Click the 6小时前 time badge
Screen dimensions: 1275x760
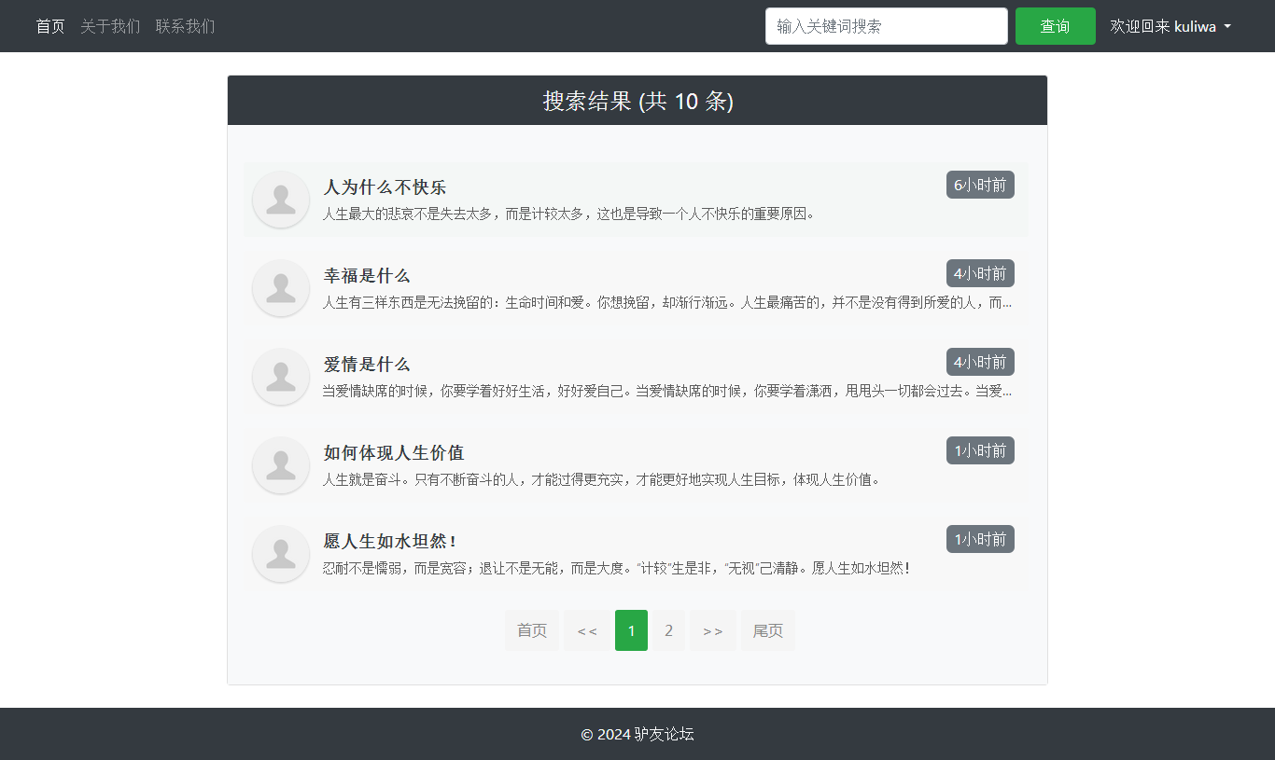[x=980, y=185]
